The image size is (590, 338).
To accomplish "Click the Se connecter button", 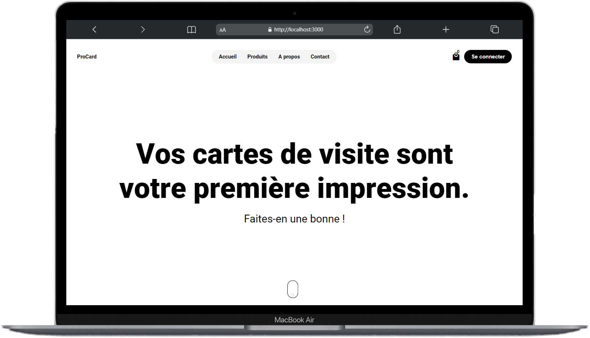I will click(x=488, y=57).
